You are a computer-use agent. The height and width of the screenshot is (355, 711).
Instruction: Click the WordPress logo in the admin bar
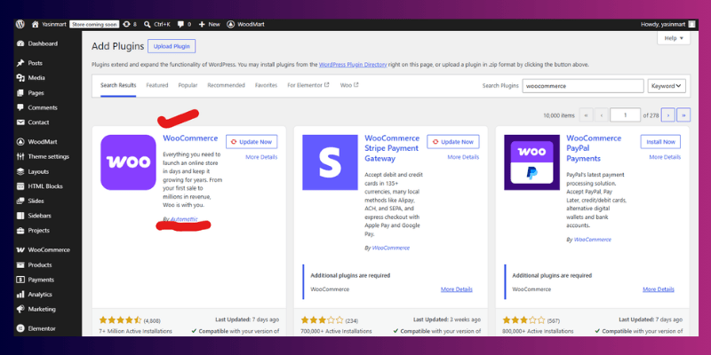[x=20, y=25]
